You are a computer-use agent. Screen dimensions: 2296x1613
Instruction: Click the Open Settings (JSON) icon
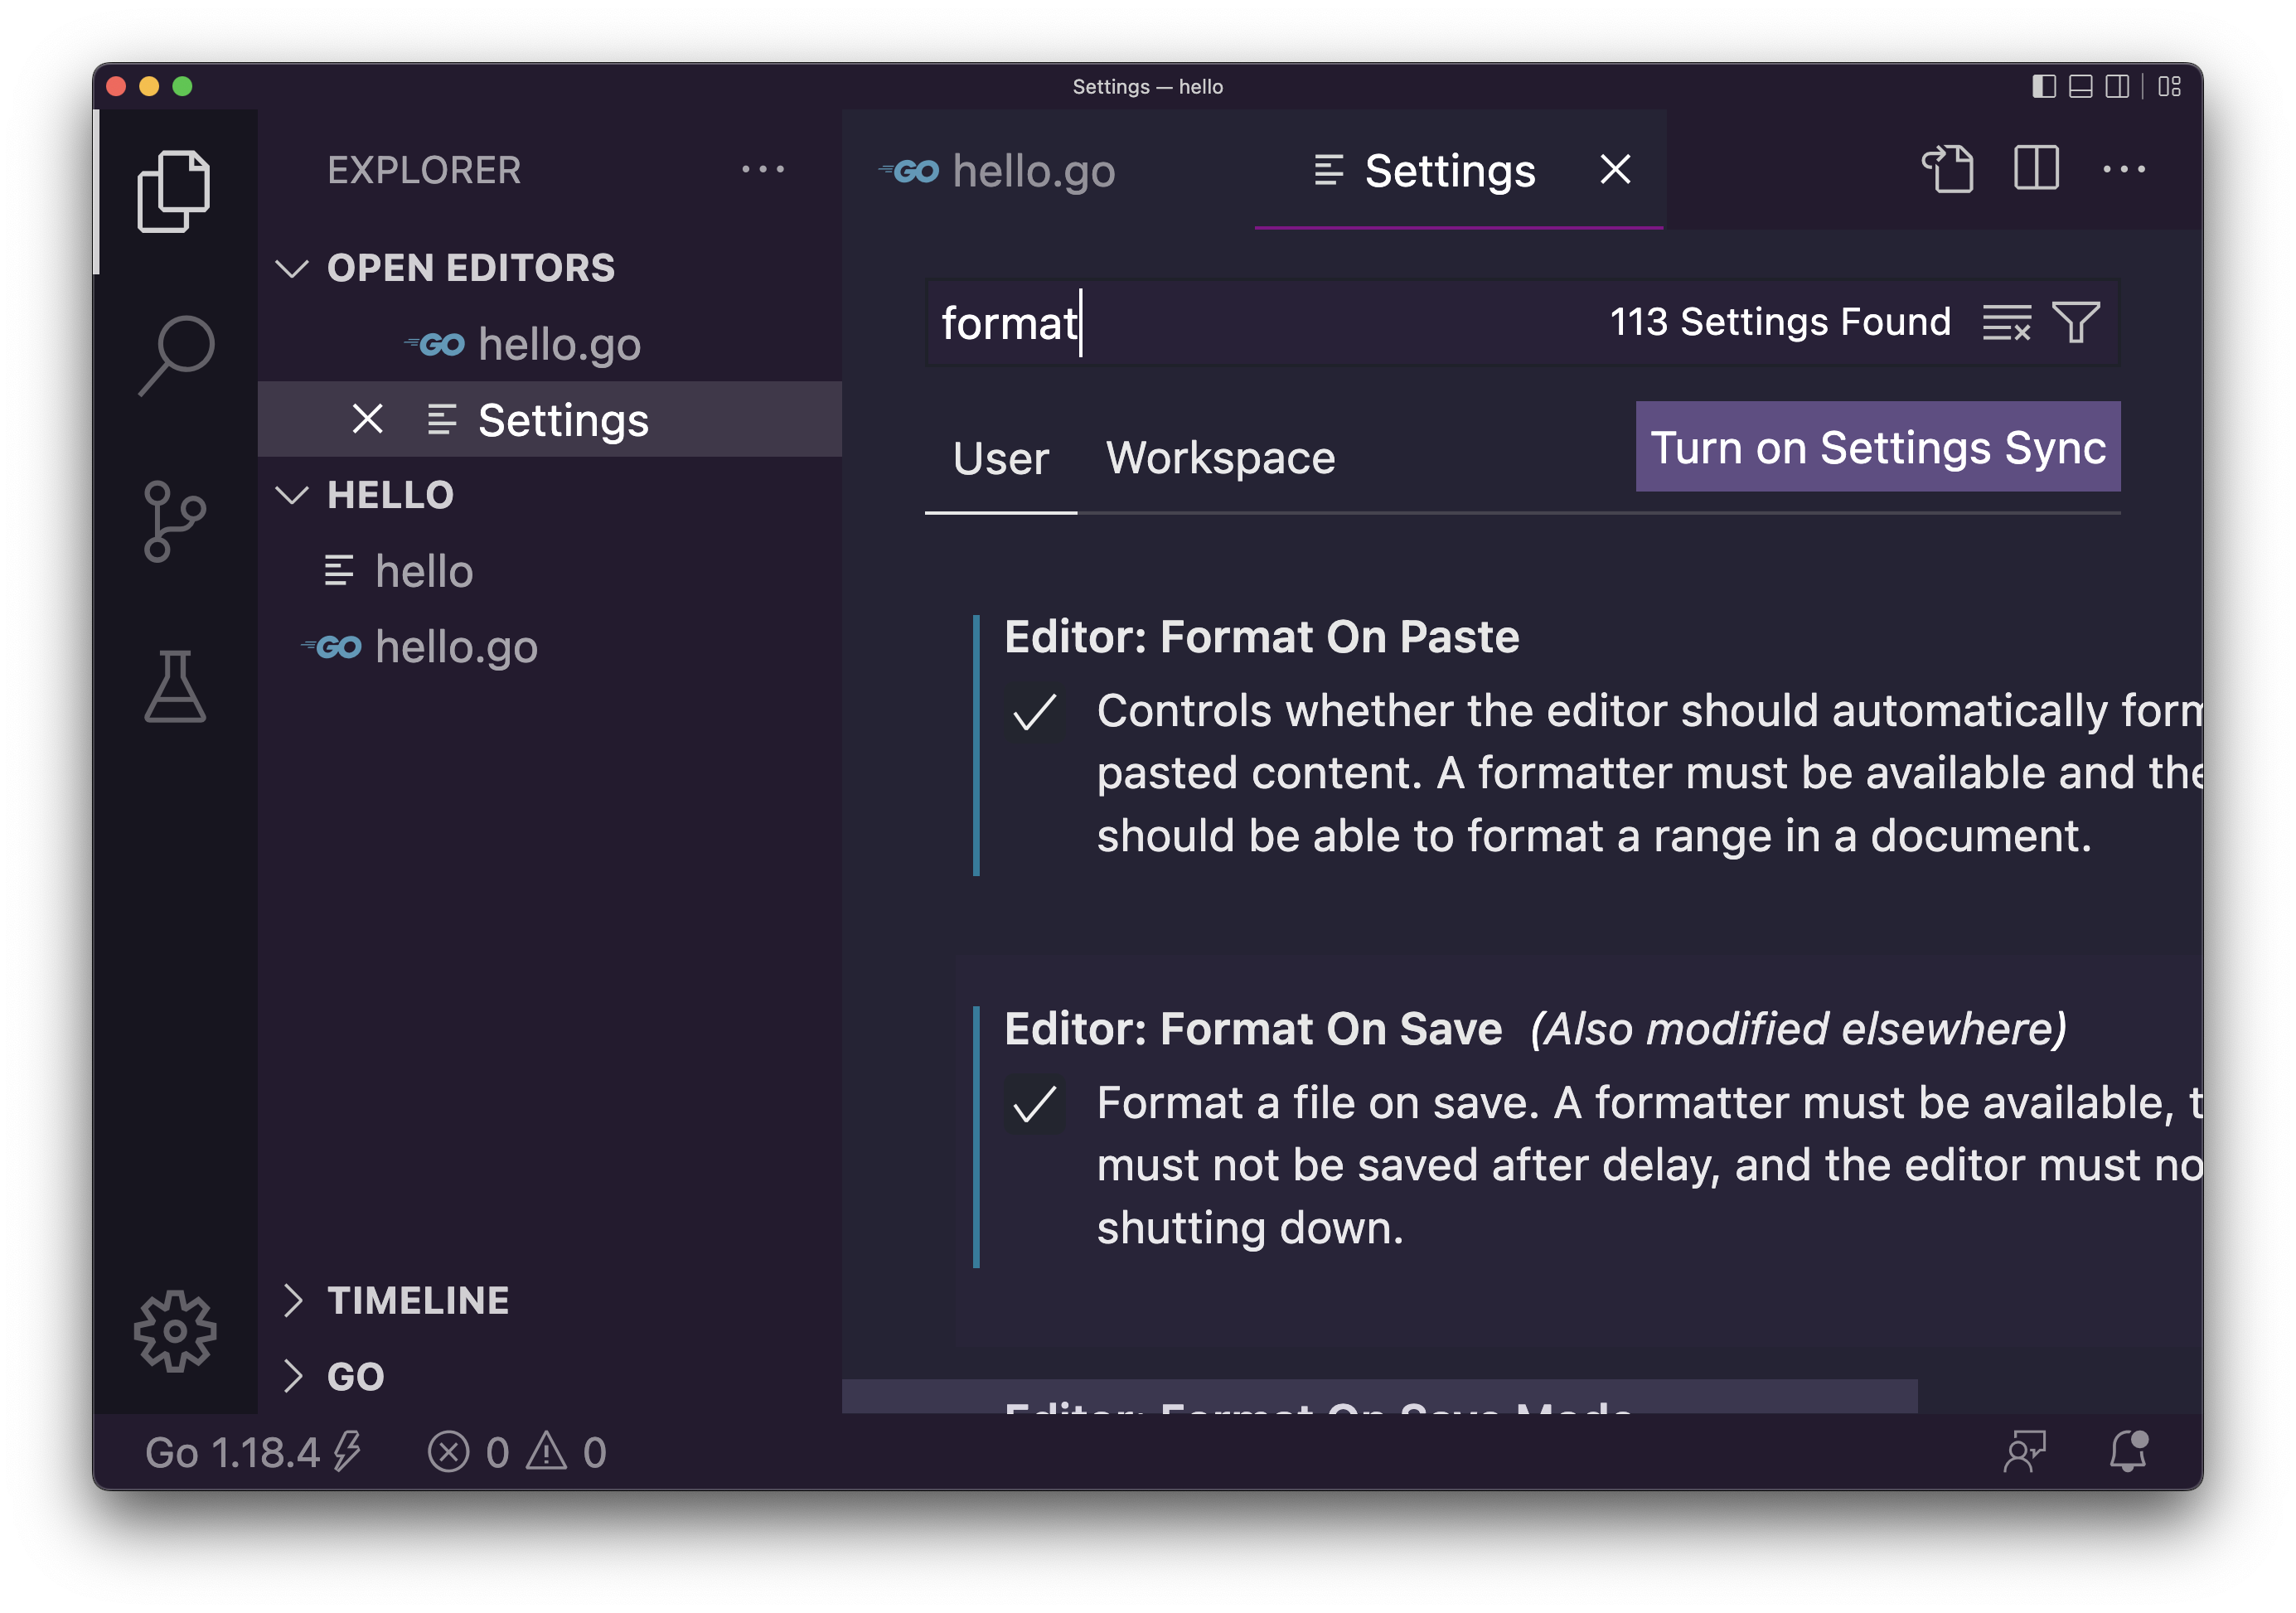click(x=1947, y=169)
